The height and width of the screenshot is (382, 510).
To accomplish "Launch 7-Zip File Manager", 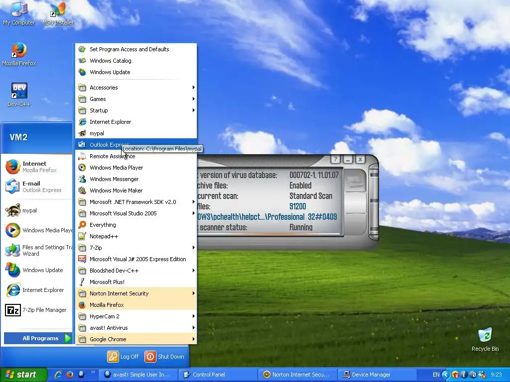I will (x=36, y=310).
